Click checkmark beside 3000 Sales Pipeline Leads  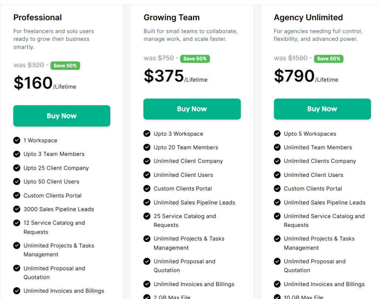coord(17,209)
